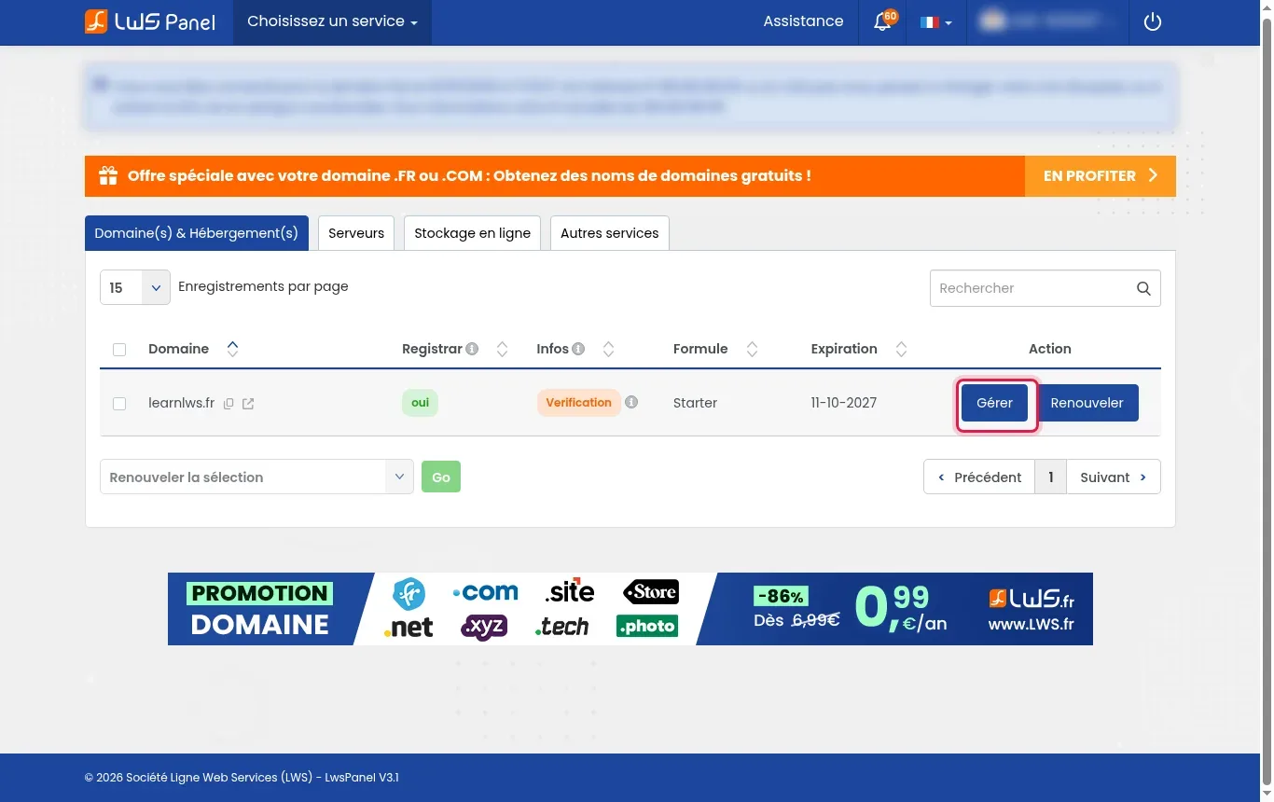
Task: Switch to the Serveurs tab
Action: click(x=356, y=233)
